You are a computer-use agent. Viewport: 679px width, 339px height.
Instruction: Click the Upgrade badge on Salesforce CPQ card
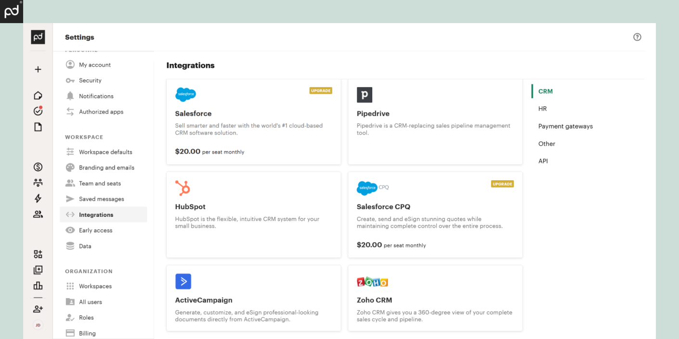pos(502,184)
